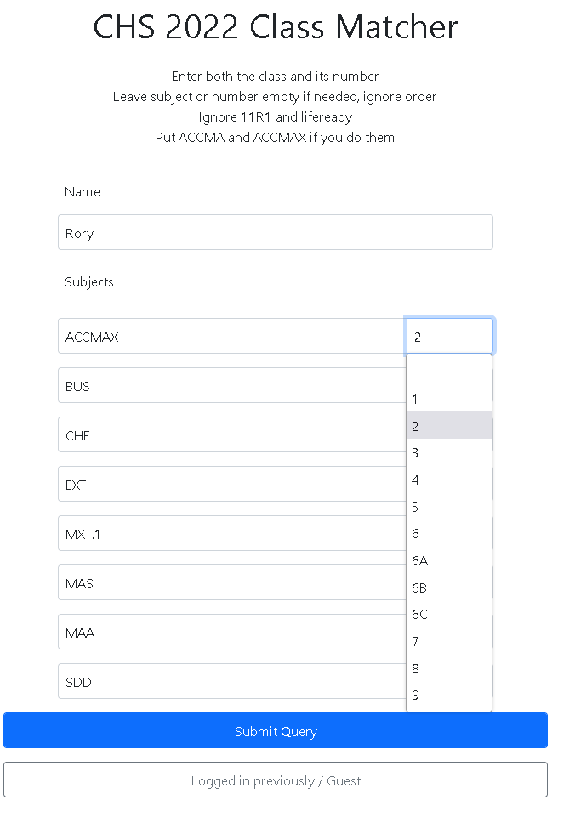Focus the SDD subject input
The width and height of the screenshot is (575, 828).
[x=232, y=681]
